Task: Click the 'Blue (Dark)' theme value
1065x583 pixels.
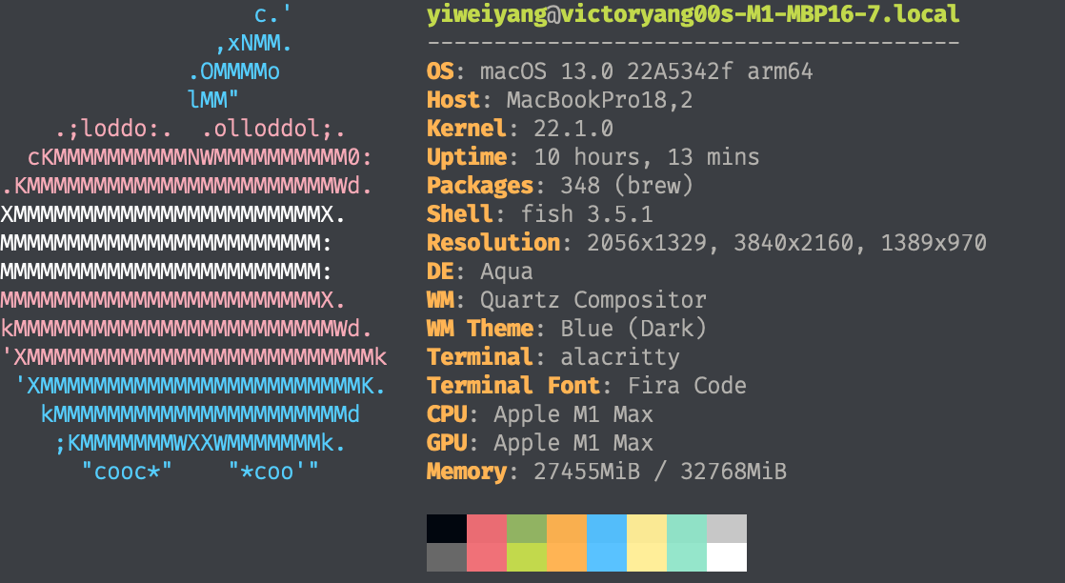Action: [633, 329]
